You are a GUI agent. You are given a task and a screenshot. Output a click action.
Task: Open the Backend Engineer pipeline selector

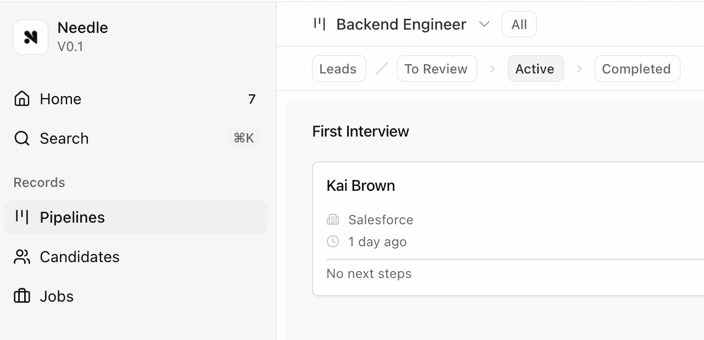(x=401, y=25)
